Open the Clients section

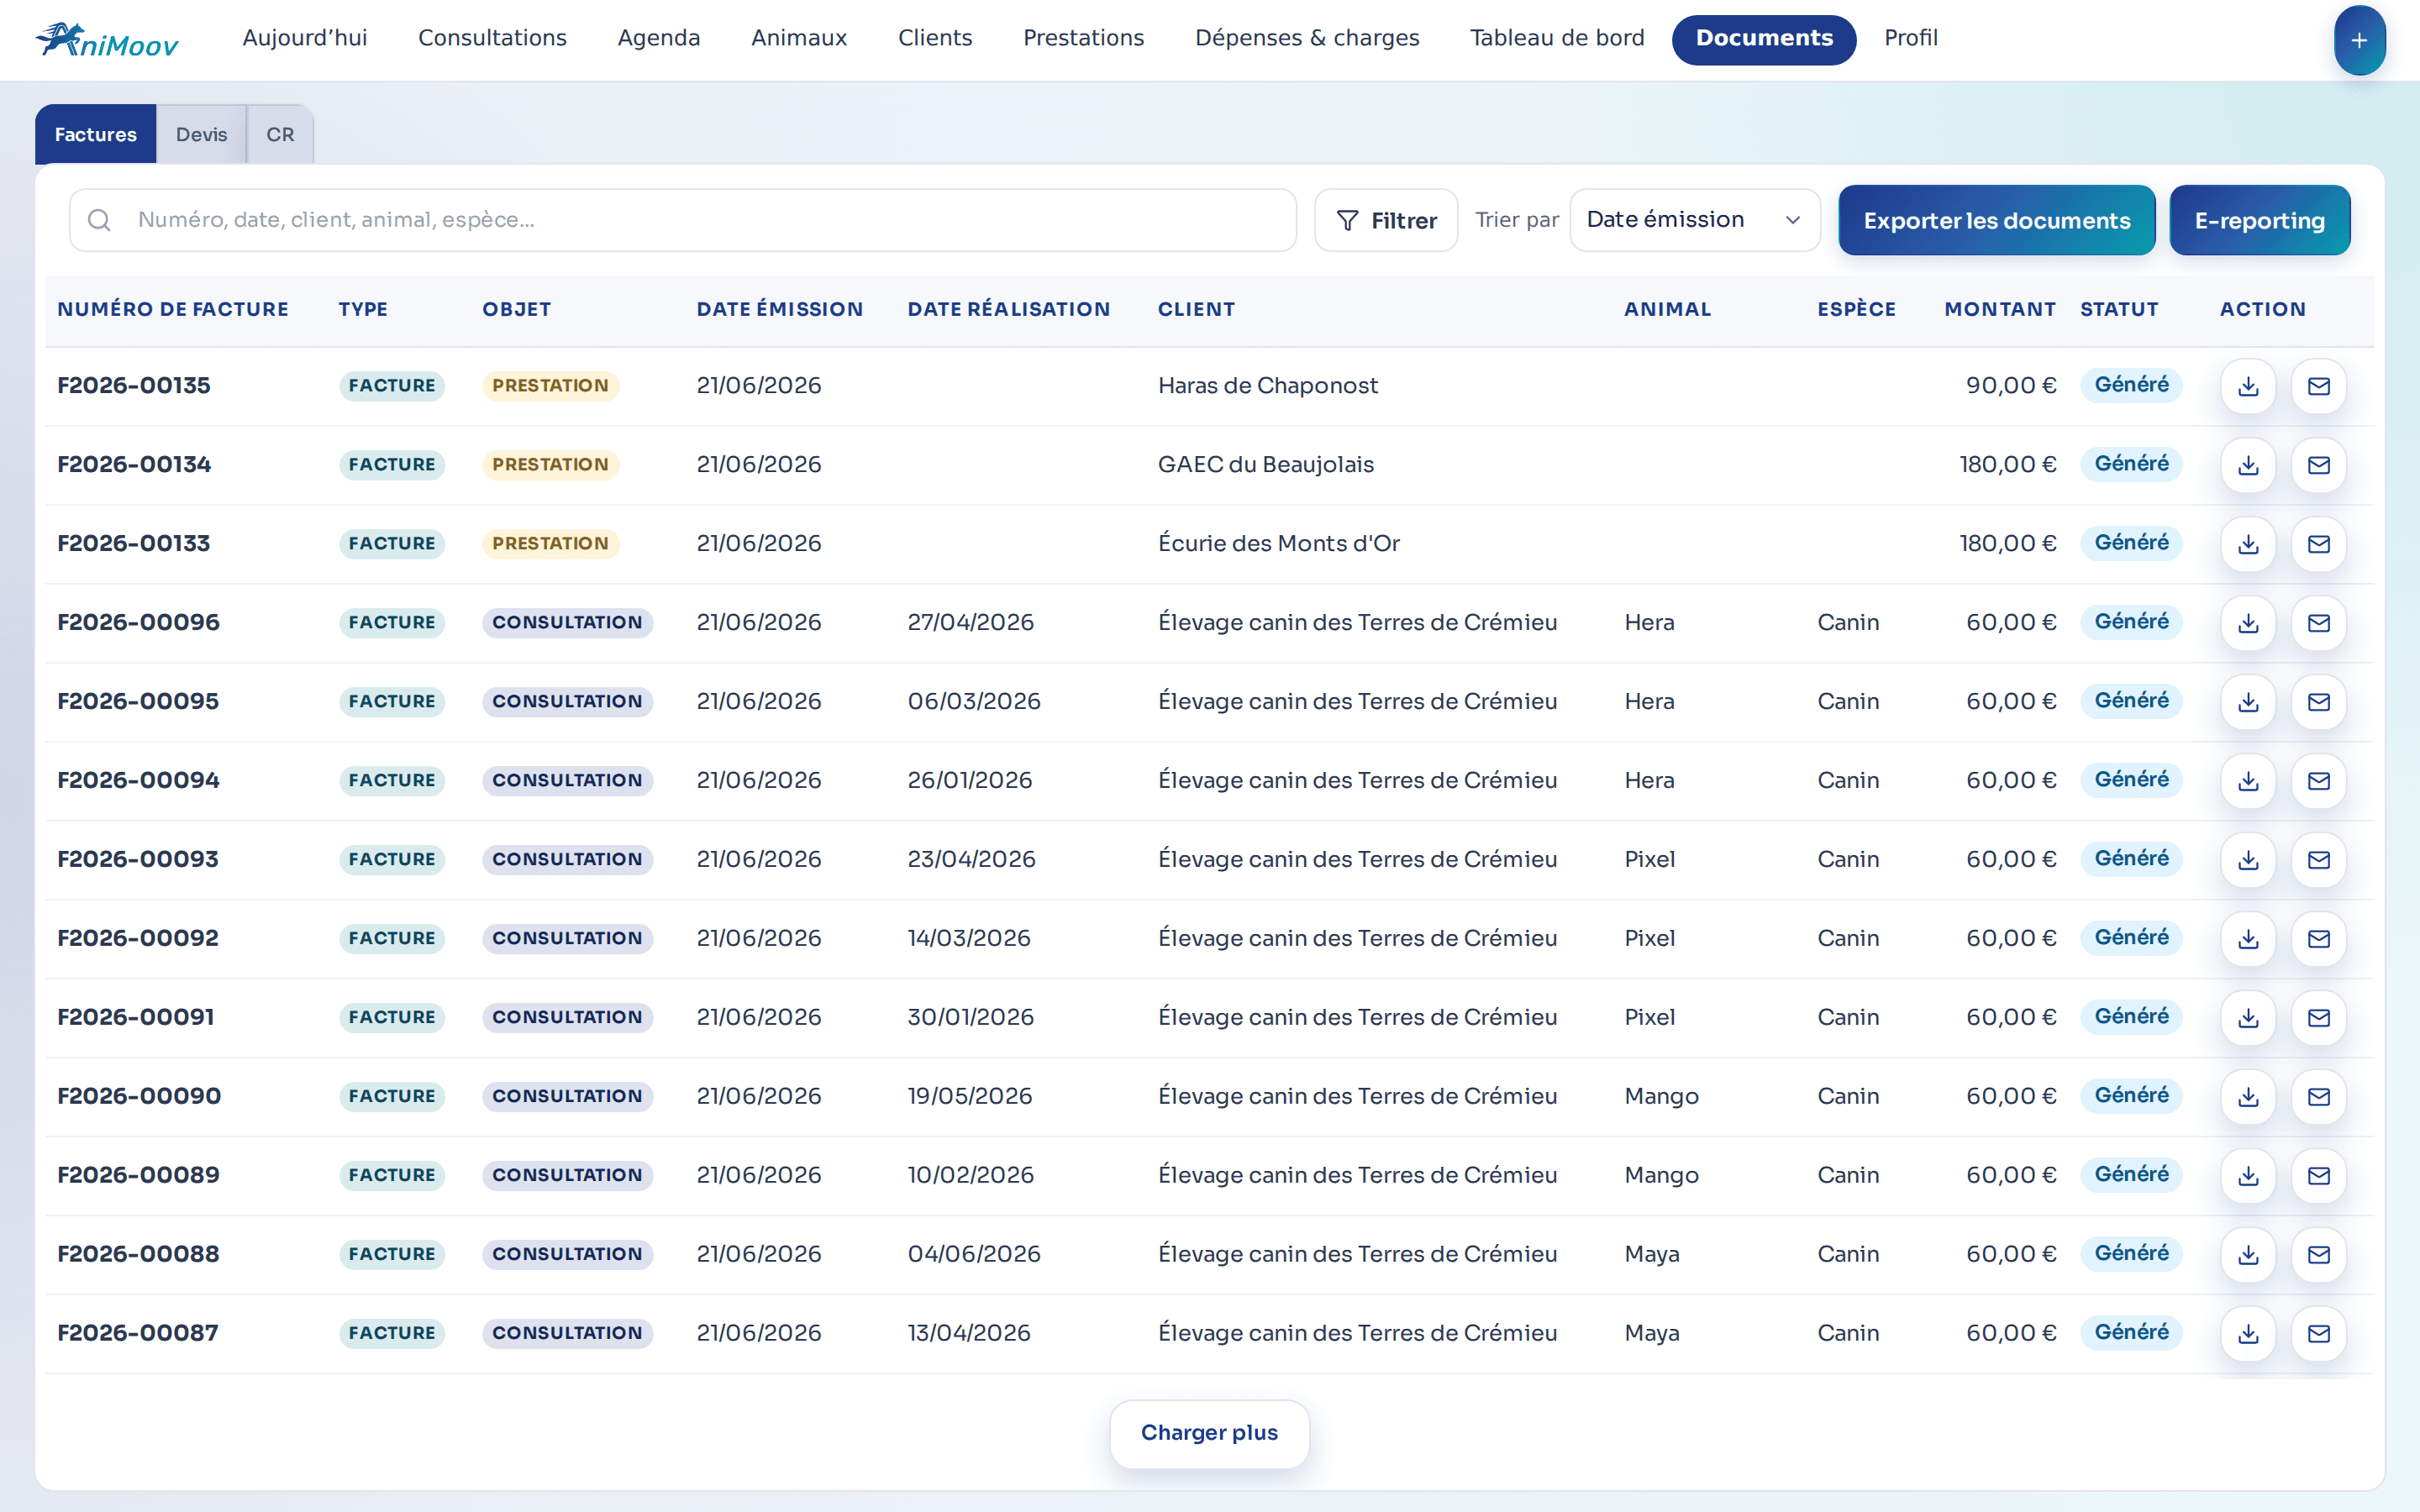pyautogui.click(x=935, y=38)
